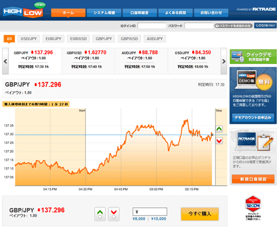Focus the yen amount input field

pyautogui.click(x=150, y=212)
